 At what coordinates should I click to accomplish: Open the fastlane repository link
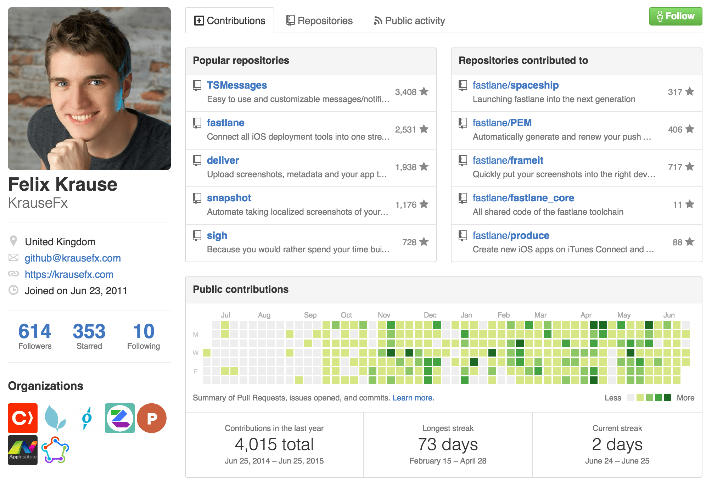pos(226,123)
